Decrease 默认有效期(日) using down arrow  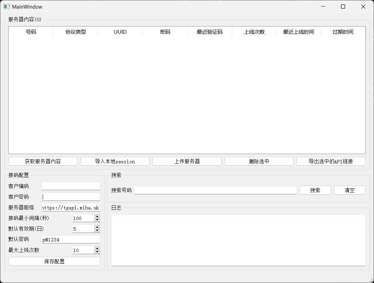point(97,230)
